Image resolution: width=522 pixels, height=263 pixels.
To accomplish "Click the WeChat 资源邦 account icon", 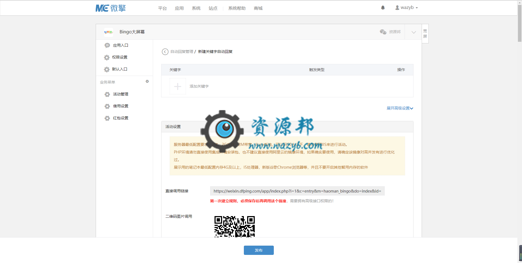I will pos(383,32).
